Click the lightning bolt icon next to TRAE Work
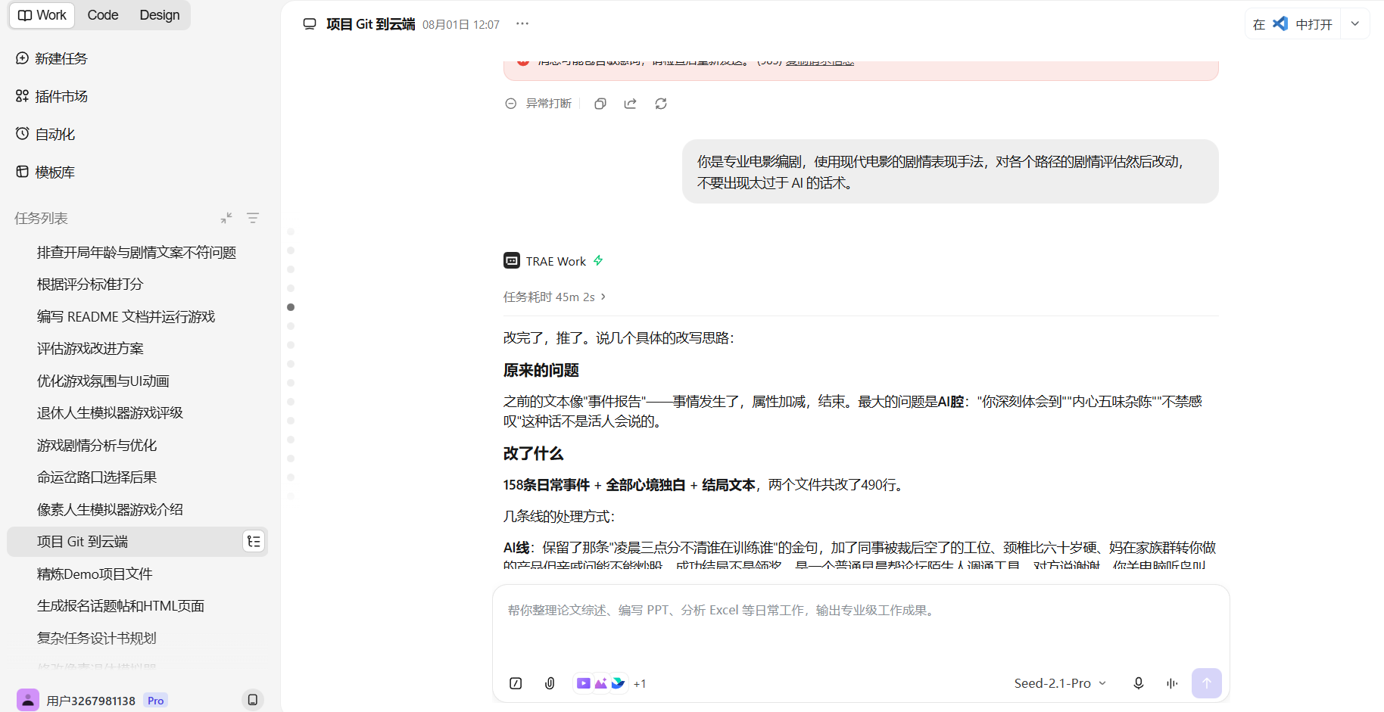Image resolution: width=1384 pixels, height=712 pixels. 598,260
